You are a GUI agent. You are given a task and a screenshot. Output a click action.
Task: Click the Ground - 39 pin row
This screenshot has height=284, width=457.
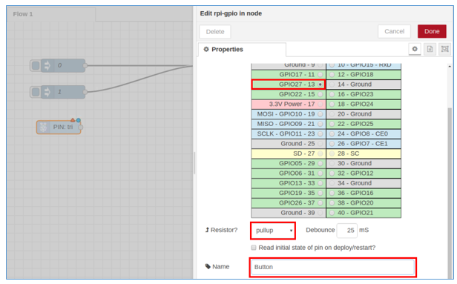point(289,213)
